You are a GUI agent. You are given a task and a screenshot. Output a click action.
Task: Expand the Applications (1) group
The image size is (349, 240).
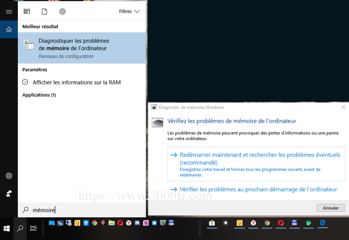39,95
